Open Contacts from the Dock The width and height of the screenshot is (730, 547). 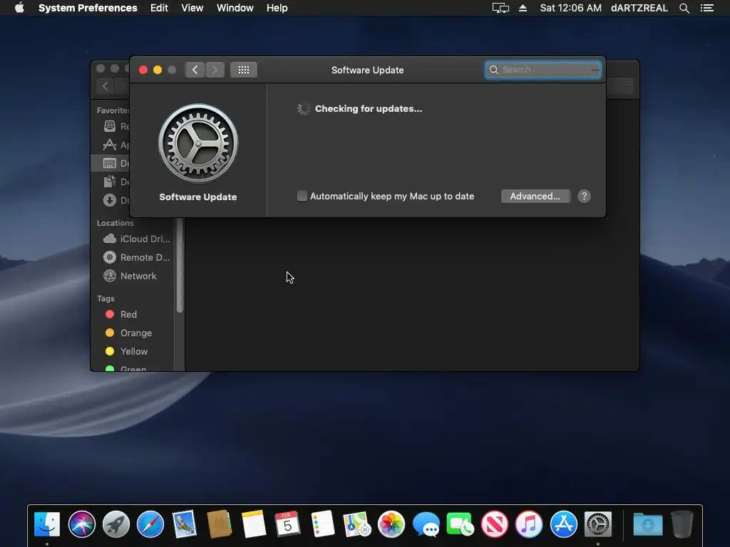tap(220, 524)
